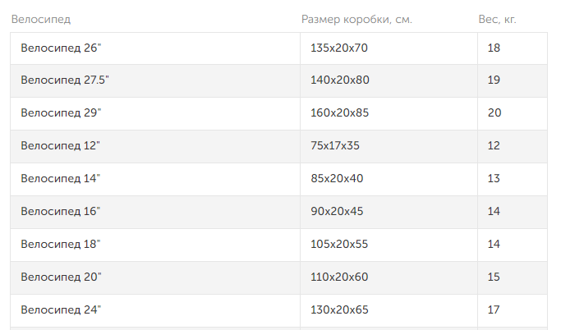Select the "Велосипед 26"" name cell
Viewport: 561px width, 330px height.
coord(61,48)
